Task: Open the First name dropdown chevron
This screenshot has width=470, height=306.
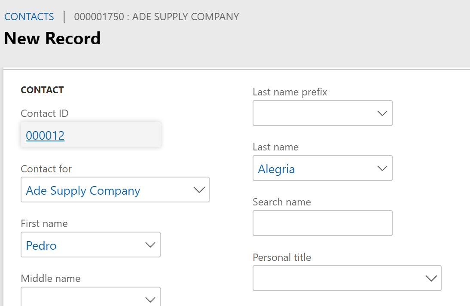Action: coord(150,245)
